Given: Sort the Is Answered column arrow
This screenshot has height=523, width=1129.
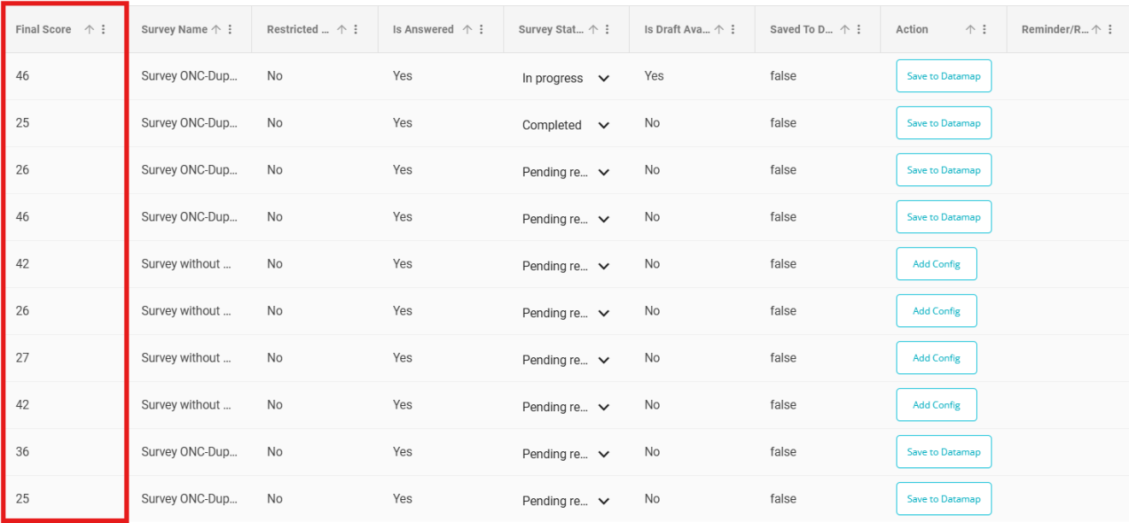Looking at the screenshot, I should tap(467, 29).
